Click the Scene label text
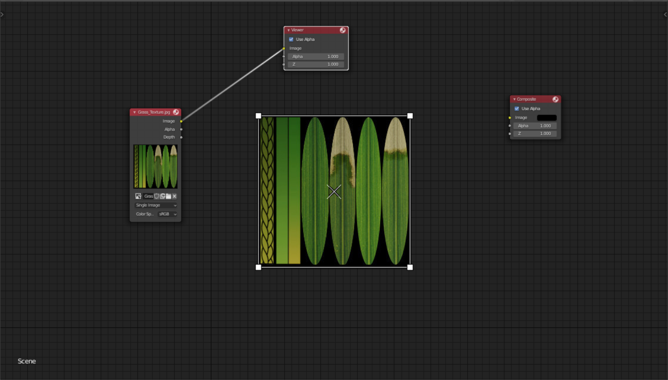Screen dimensions: 668x380 pyautogui.click(x=27, y=361)
